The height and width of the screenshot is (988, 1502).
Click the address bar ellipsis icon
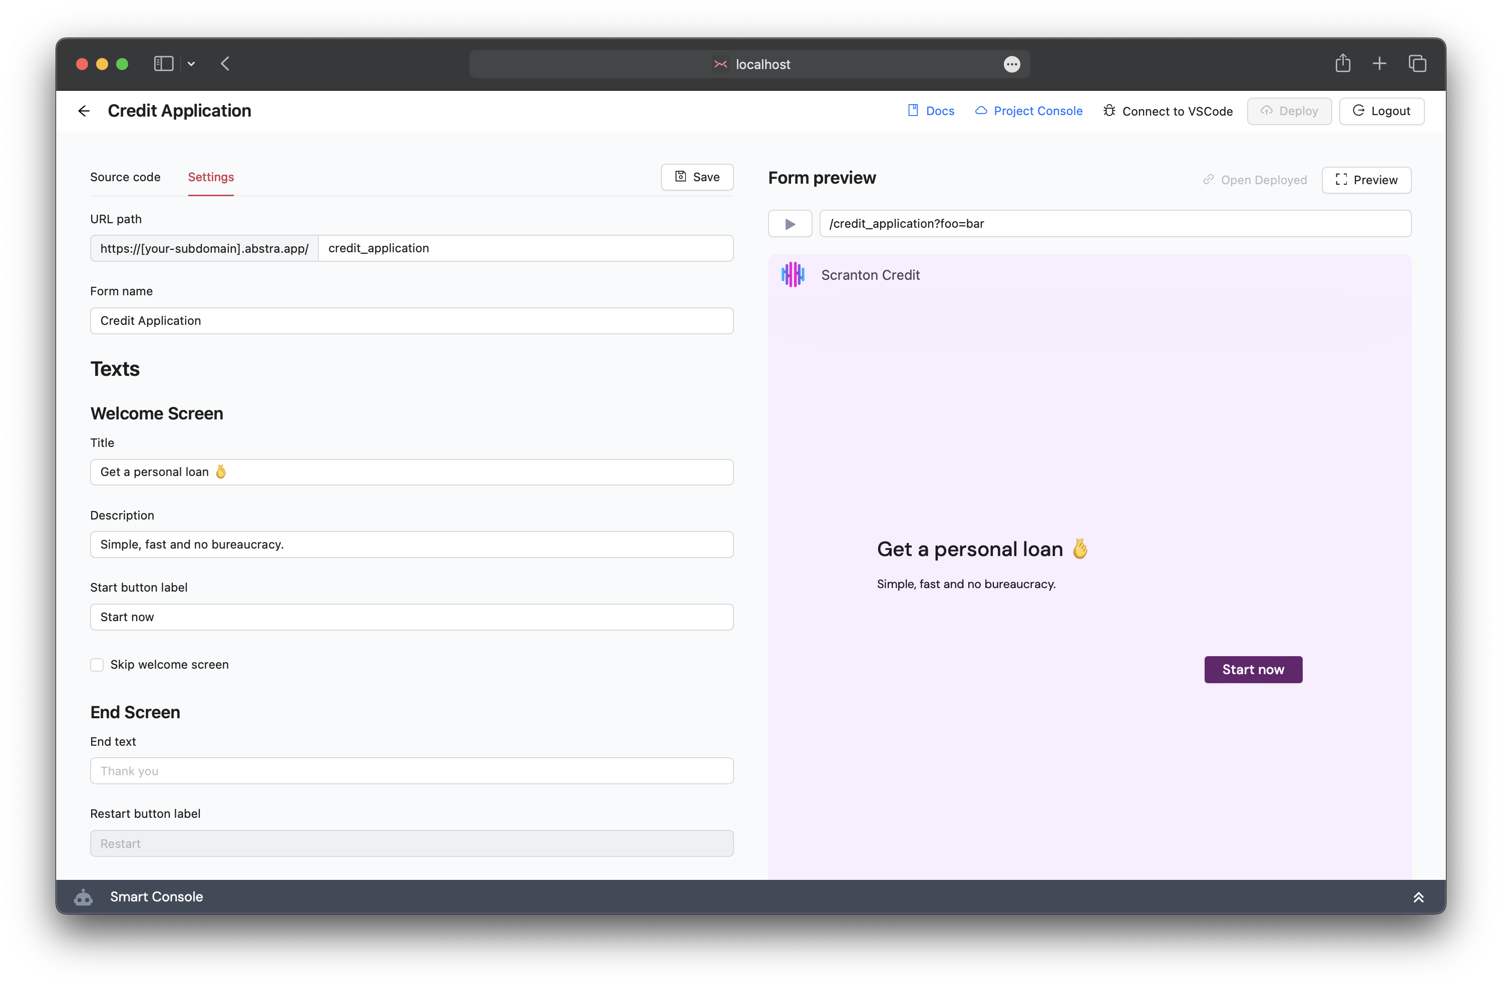(x=1012, y=65)
